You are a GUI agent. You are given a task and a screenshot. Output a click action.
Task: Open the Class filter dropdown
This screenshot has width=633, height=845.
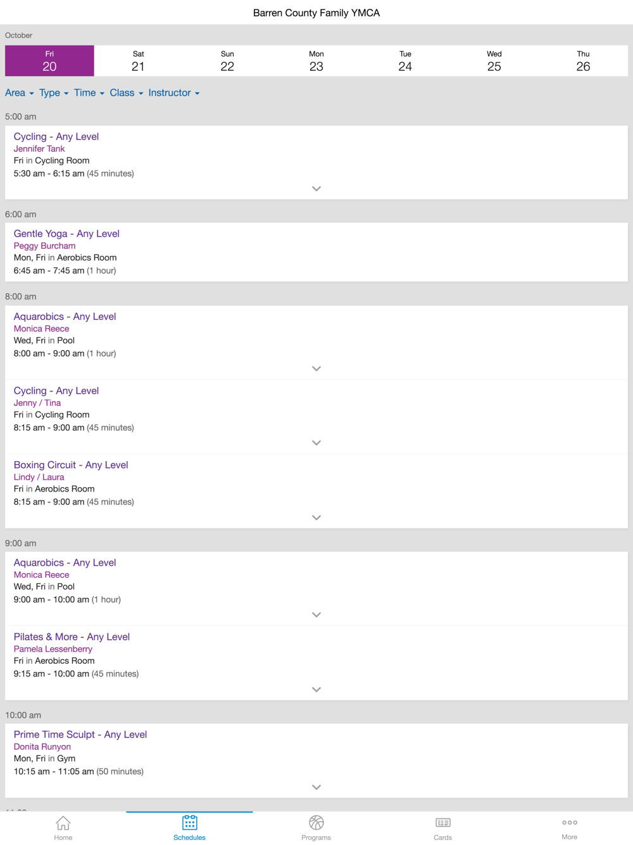[x=127, y=93]
